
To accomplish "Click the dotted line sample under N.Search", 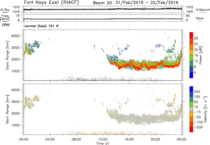I will (x=203, y=13).
